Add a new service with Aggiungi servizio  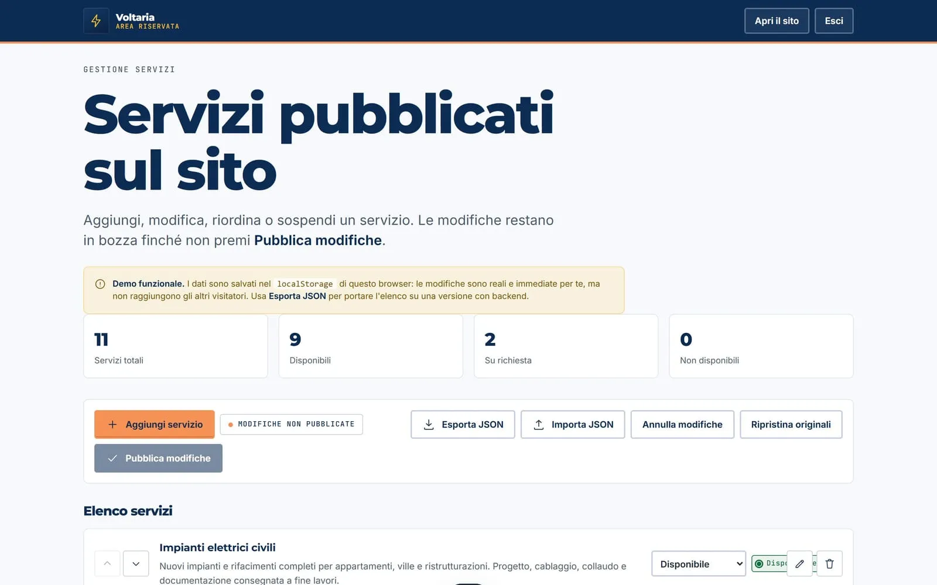(155, 424)
